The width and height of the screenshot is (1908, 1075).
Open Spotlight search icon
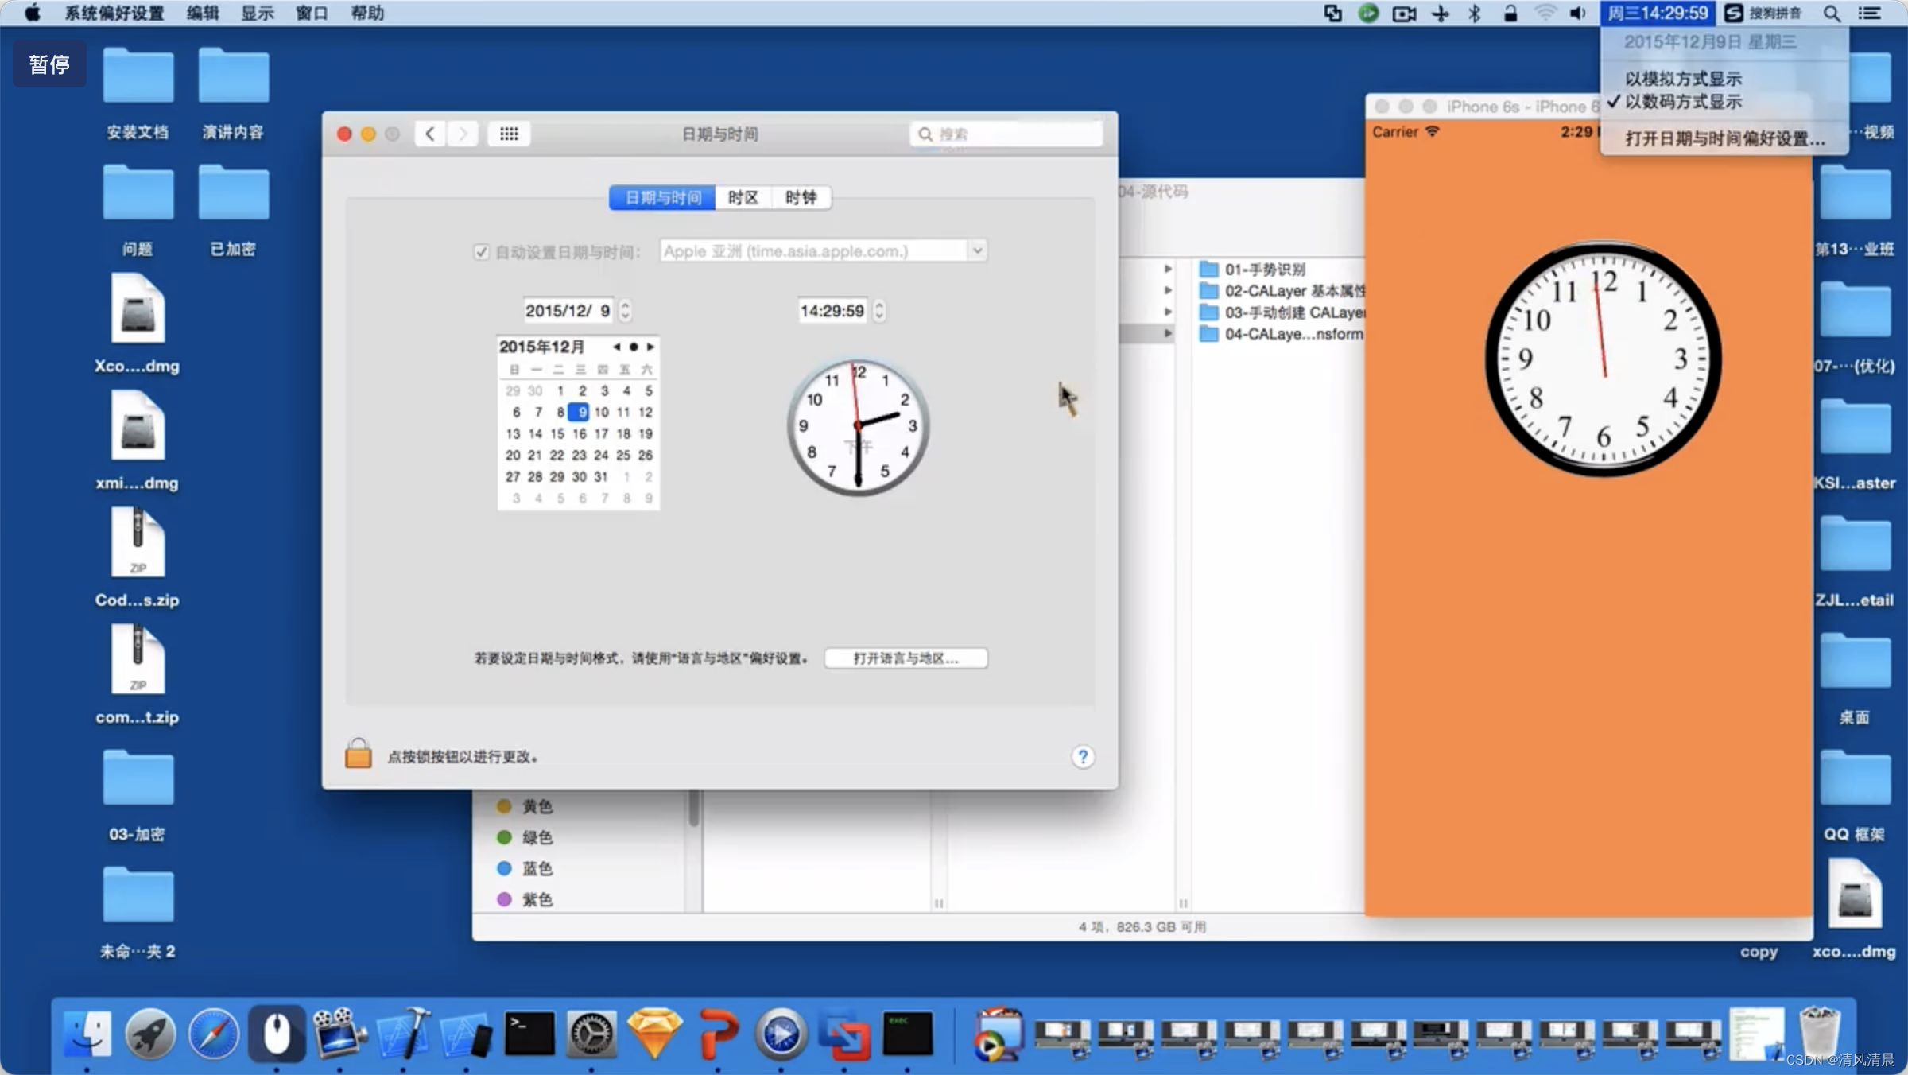click(1832, 13)
